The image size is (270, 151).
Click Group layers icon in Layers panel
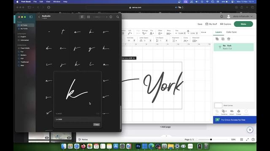(x=217, y=39)
